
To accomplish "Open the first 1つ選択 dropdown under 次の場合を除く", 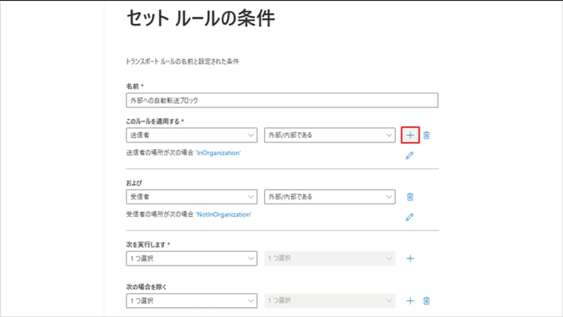I will click(x=191, y=301).
